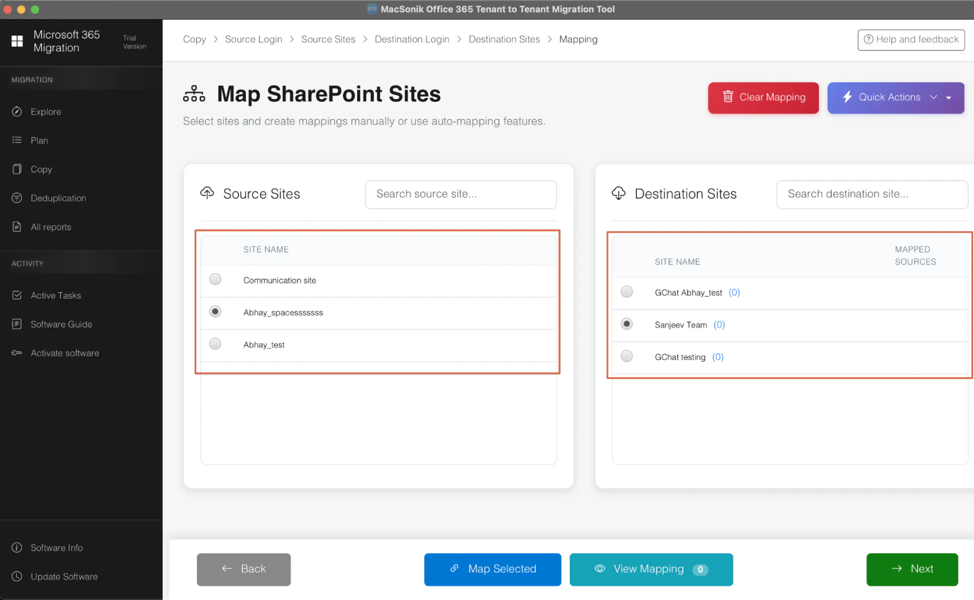Click the Abhay_spacesssssss site name
The width and height of the screenshot is (974, 600).
point(283,312)
